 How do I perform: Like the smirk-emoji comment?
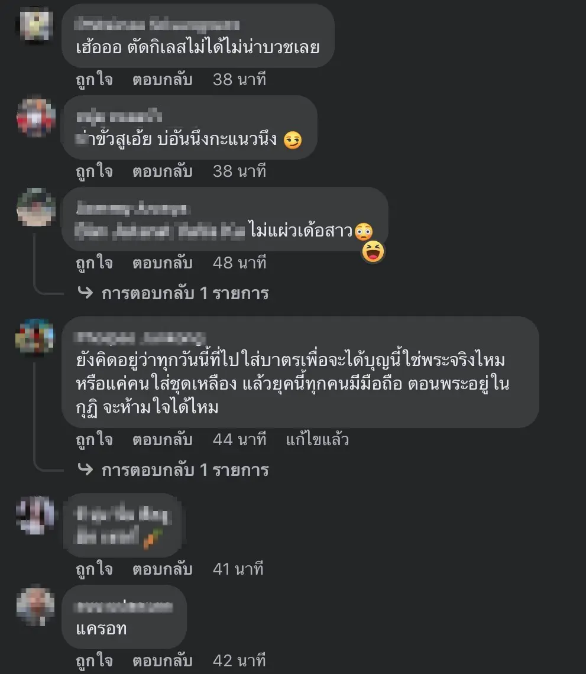coord(94,171)
